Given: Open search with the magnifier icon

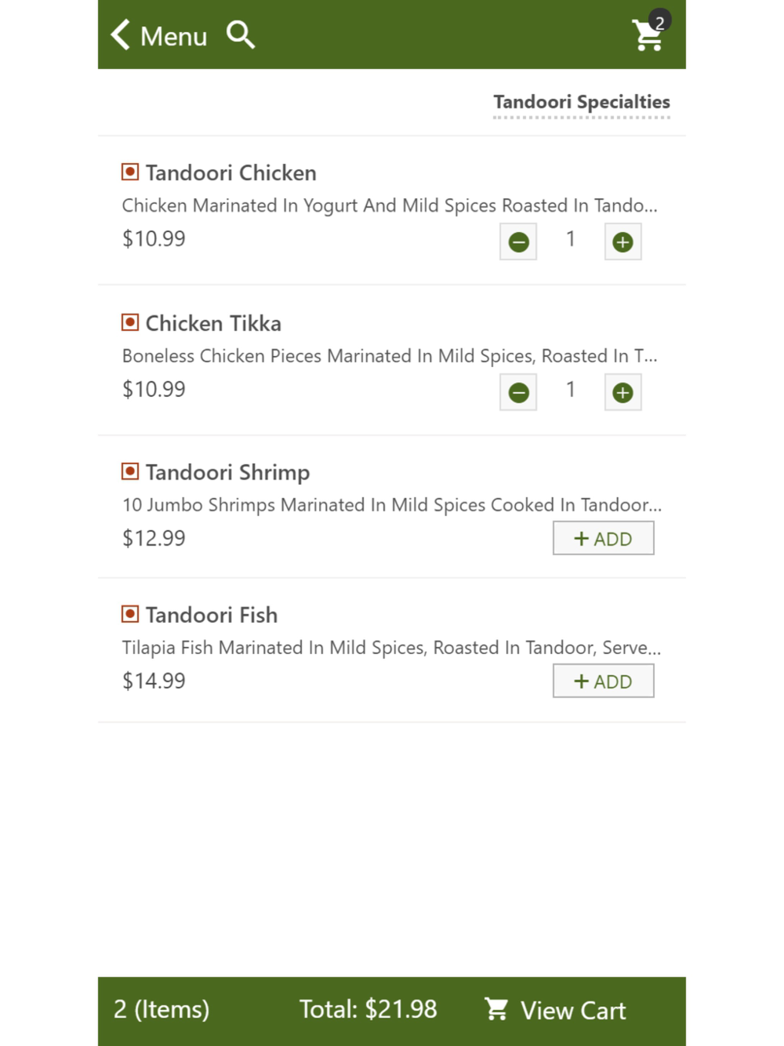Looking at the screenshot, I should (241, 35).
